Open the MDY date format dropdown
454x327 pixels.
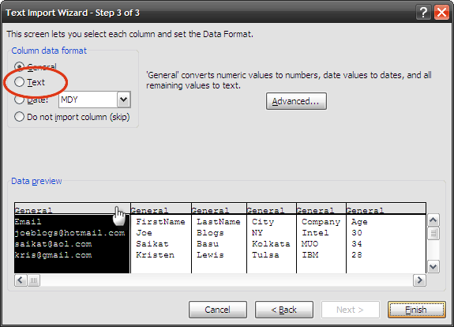coord(124,100)
